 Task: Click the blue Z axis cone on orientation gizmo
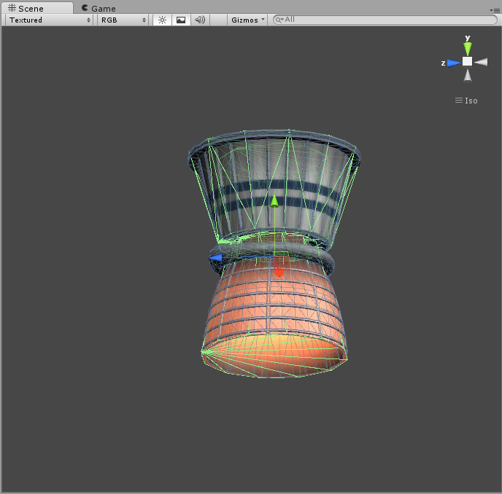(454, 63)
